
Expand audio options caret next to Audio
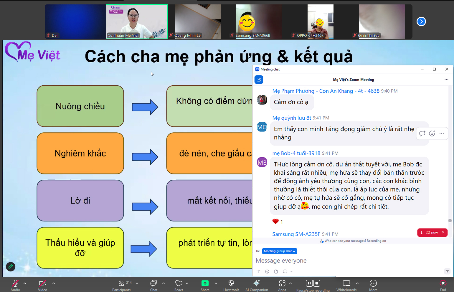click(x=25, y=283)
